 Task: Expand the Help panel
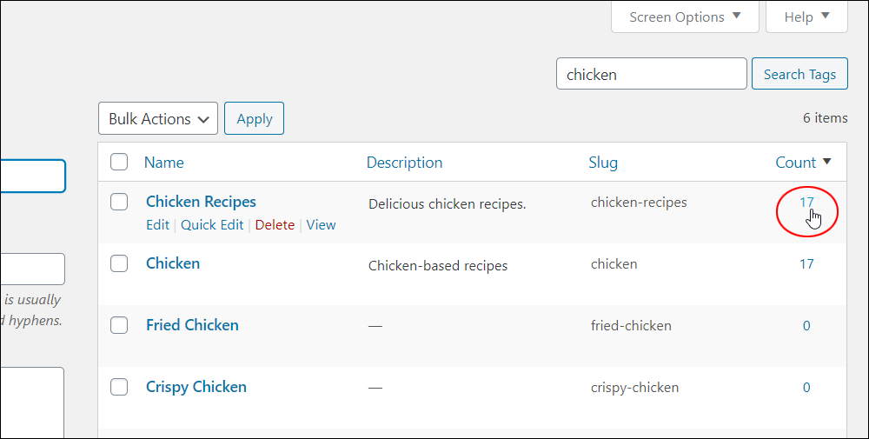[806, 17]
